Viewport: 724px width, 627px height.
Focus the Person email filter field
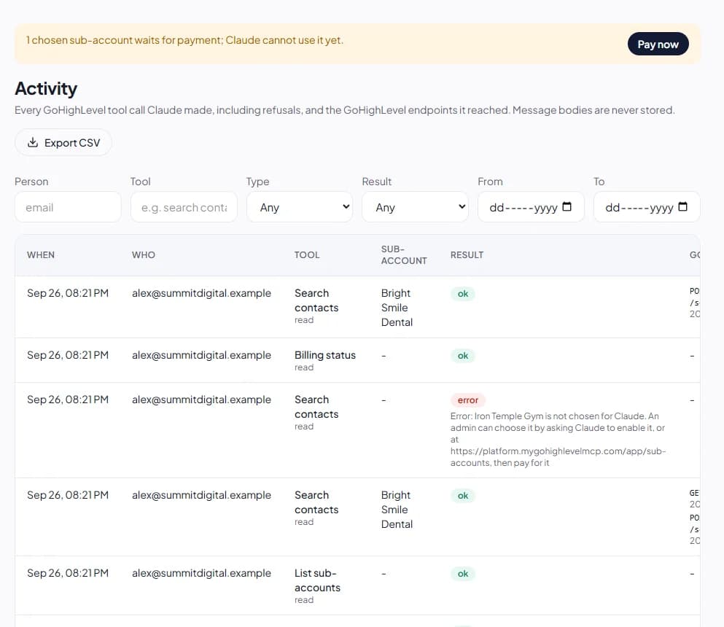pyautogui.click(x=68, y=207)
